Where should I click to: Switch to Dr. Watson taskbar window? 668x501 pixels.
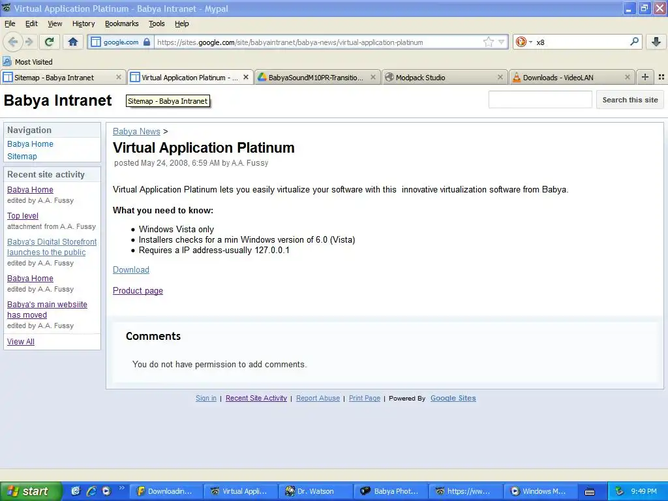[x=316, y=491]
